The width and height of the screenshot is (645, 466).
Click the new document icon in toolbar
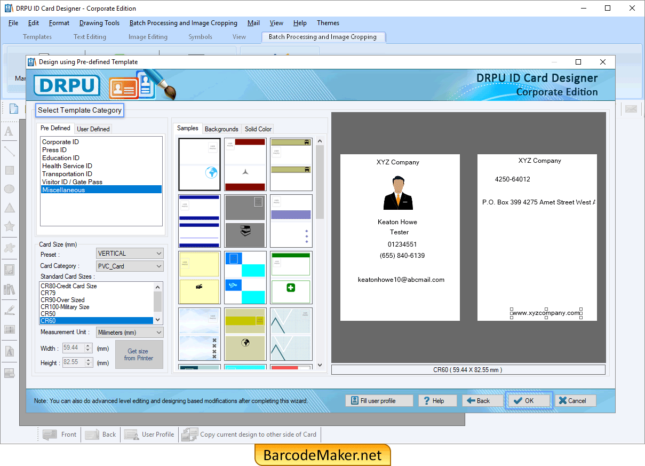point(14,109)
